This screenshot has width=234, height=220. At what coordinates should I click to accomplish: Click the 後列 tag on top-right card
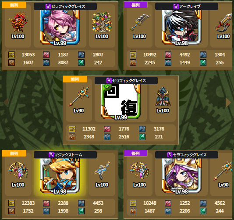click(135, 5)
